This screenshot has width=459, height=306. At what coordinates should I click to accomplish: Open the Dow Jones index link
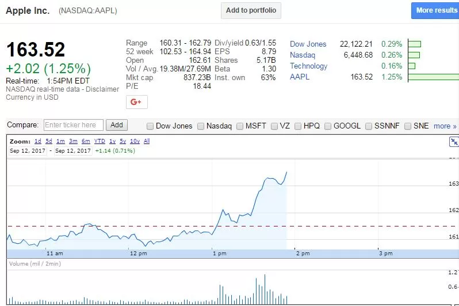[x=308, y=44]
